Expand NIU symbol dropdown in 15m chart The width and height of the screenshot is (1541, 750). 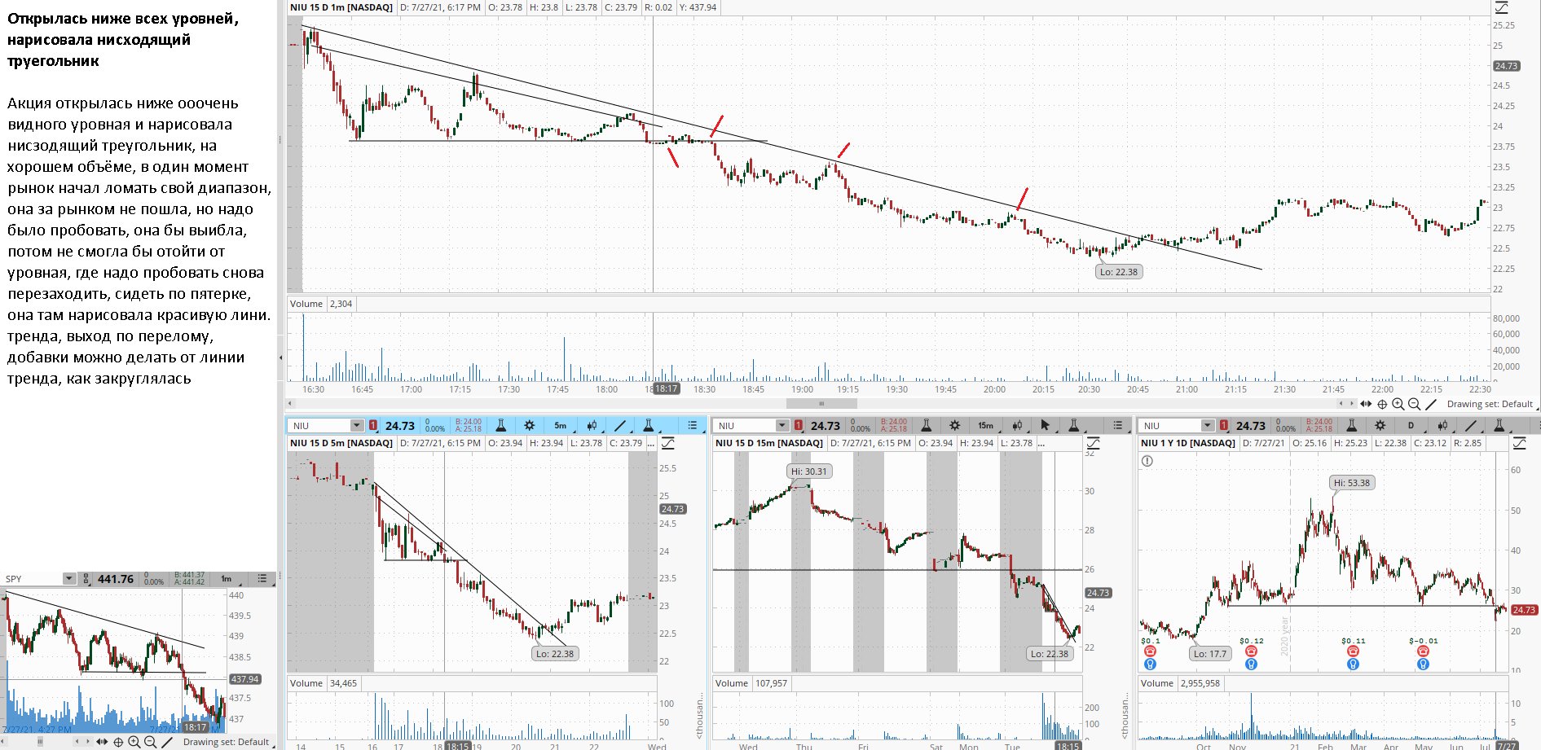782,425
